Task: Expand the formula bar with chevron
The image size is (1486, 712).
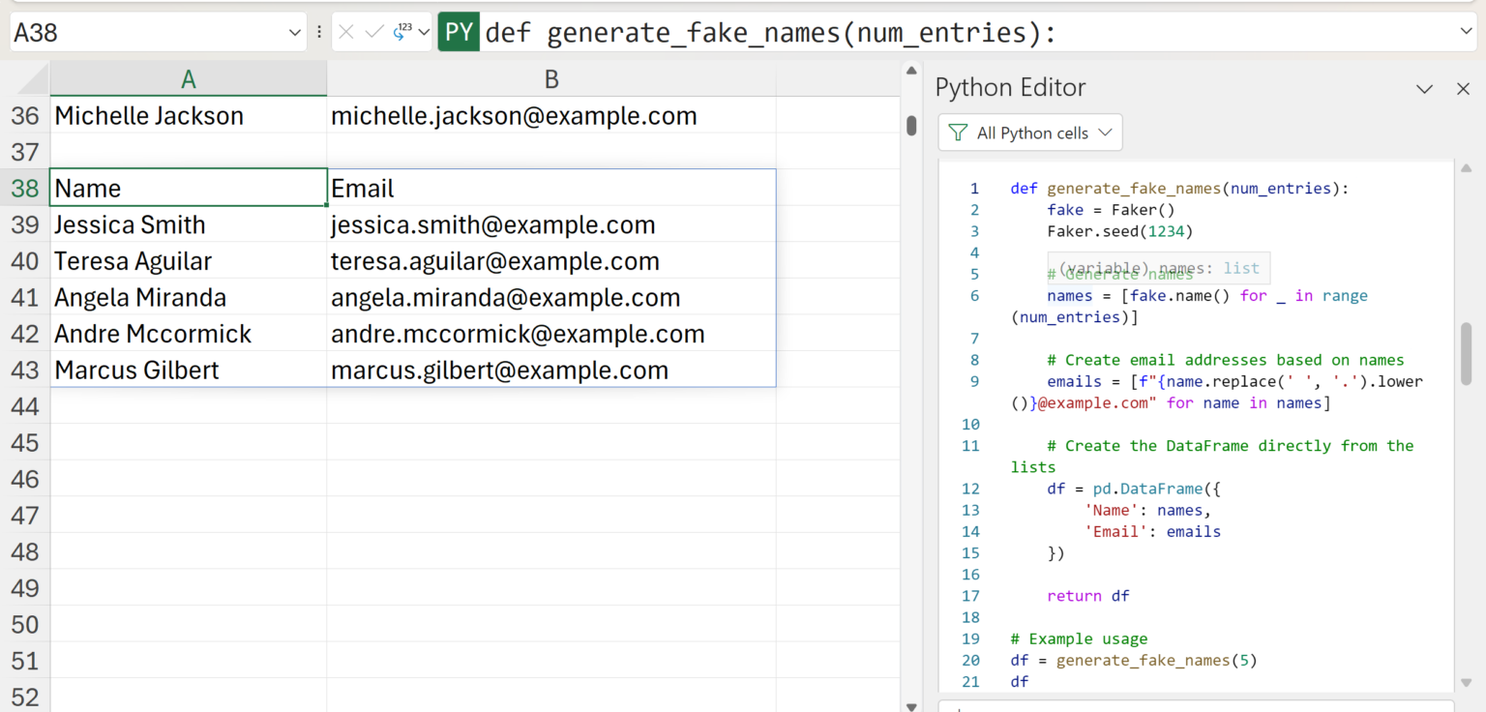Action: (x=1466, y=33)
